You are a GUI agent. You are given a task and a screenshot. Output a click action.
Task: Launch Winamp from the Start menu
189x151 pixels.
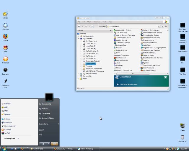(7, 114)
